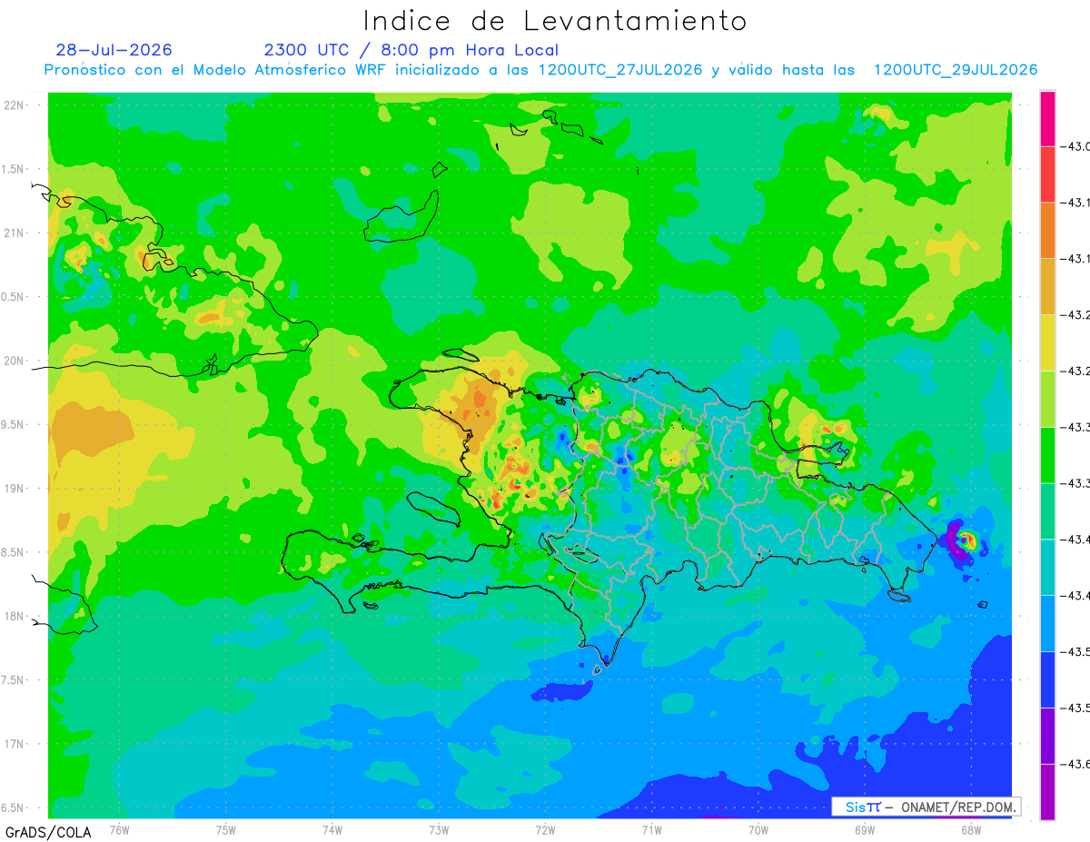
Task: Click the '9.5N' latitude tick label
Action: pos(13,425)
